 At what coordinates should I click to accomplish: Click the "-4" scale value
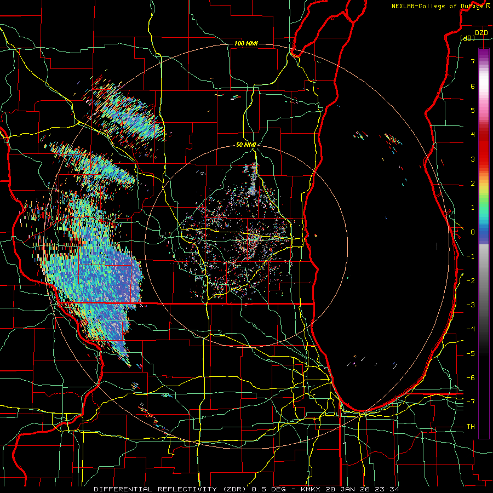tap(471, 329)
